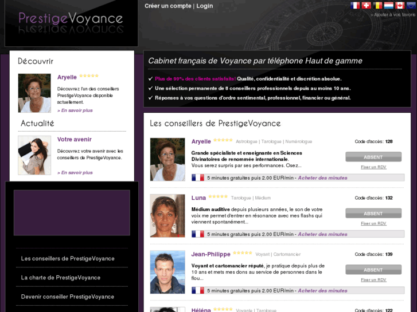Image resolution: width=417 pixels, height=312 pixels.
Task: Click Aryelle's 'Code d'accès: 128' text
Action: tap(373, 141)
